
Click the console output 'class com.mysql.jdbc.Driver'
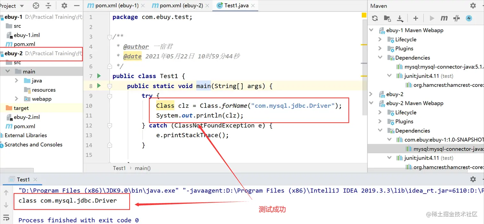[68, 201]
